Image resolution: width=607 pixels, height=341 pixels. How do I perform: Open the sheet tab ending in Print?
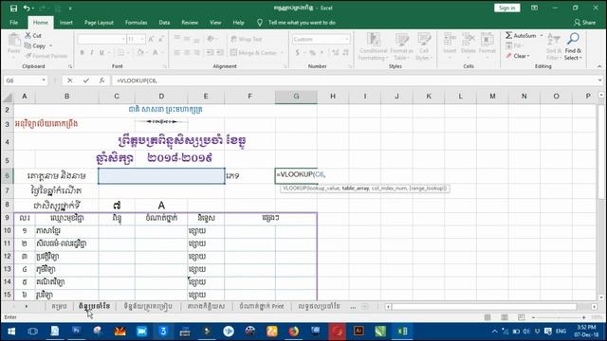point(262,306)
